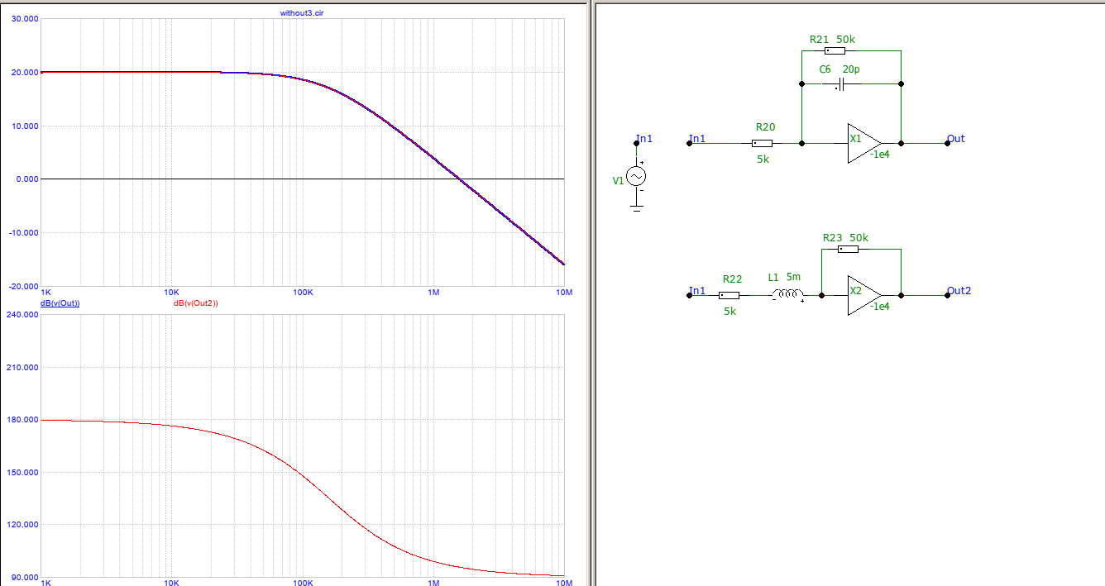Click the '90.000' y-axis value on phase plot
Image resolution: width=1105 pixels, height=586 pixels.
coord(24,578)
